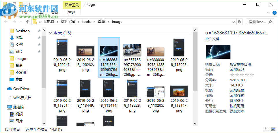
Task: Click file list scroll down arrow
Action: (x=195, y=123)
